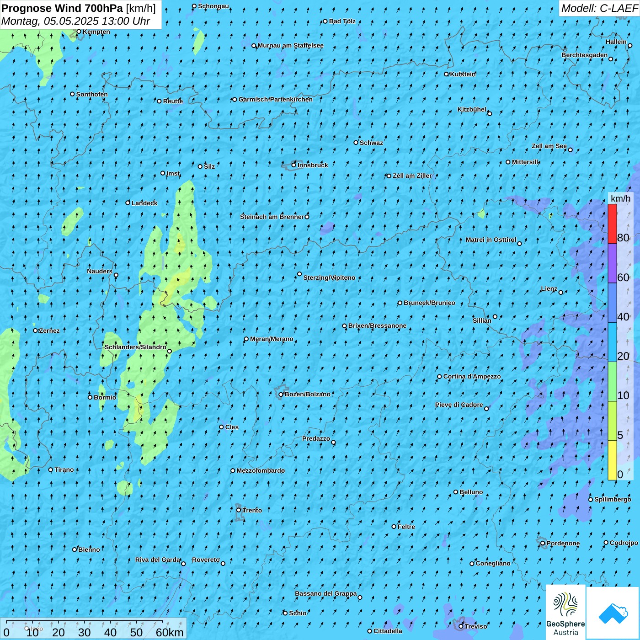Select the Bozen/Bolzano city marker

point(281,395)
